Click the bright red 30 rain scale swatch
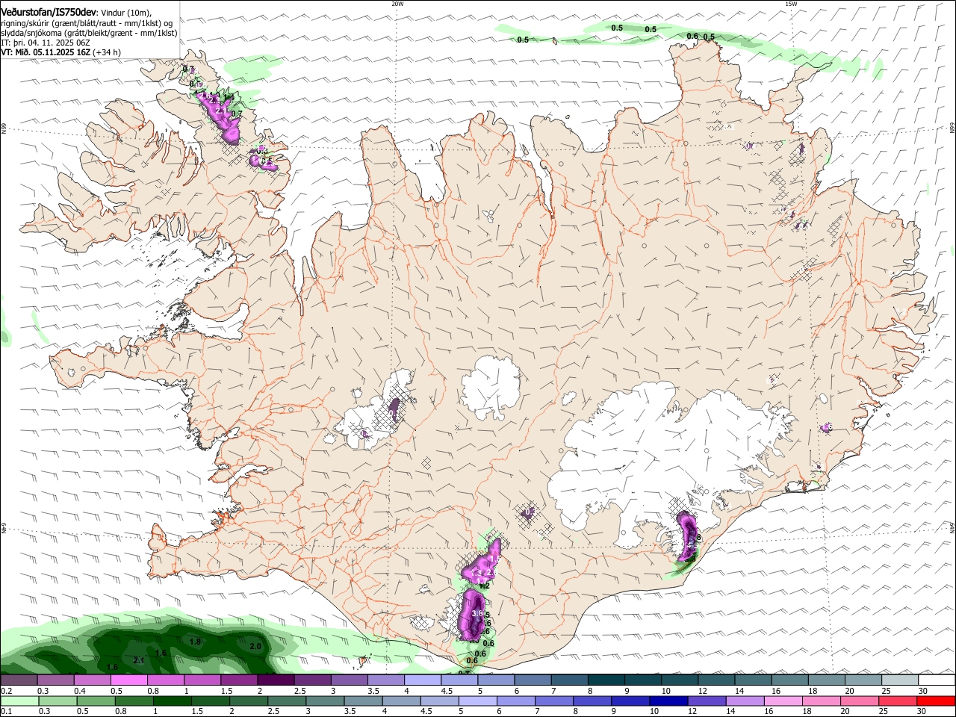Screen dimensions: 956x717 [936, 701]
